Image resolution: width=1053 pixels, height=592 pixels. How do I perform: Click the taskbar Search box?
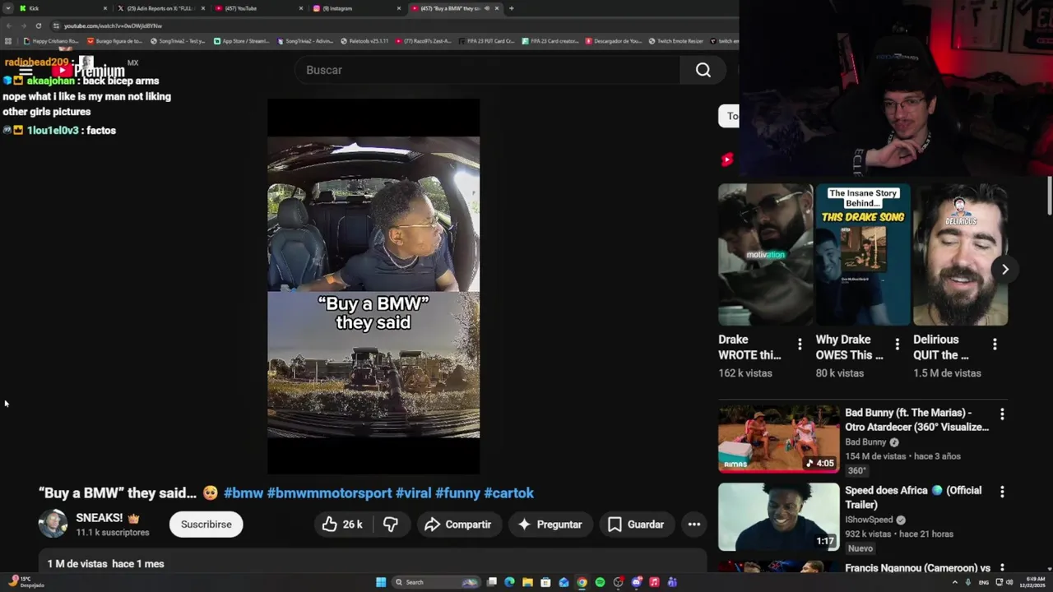(x=436, y=582)
